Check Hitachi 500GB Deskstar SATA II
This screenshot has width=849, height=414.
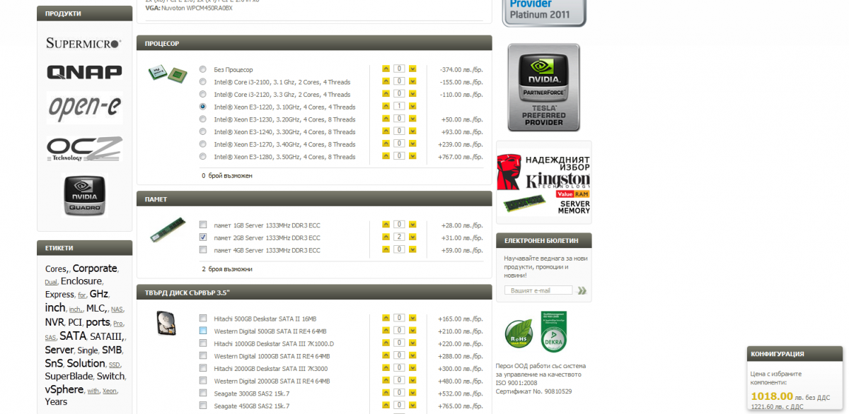203,318
